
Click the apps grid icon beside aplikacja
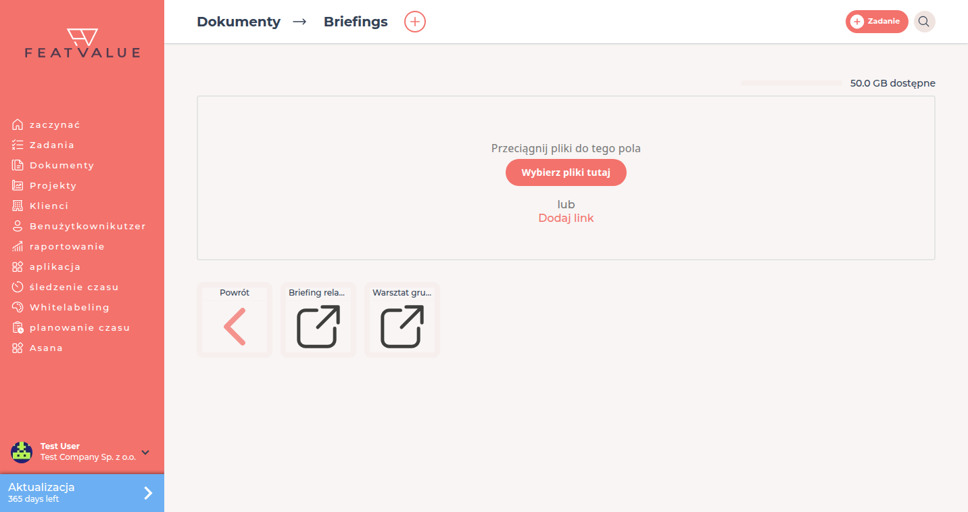(18, 266)
